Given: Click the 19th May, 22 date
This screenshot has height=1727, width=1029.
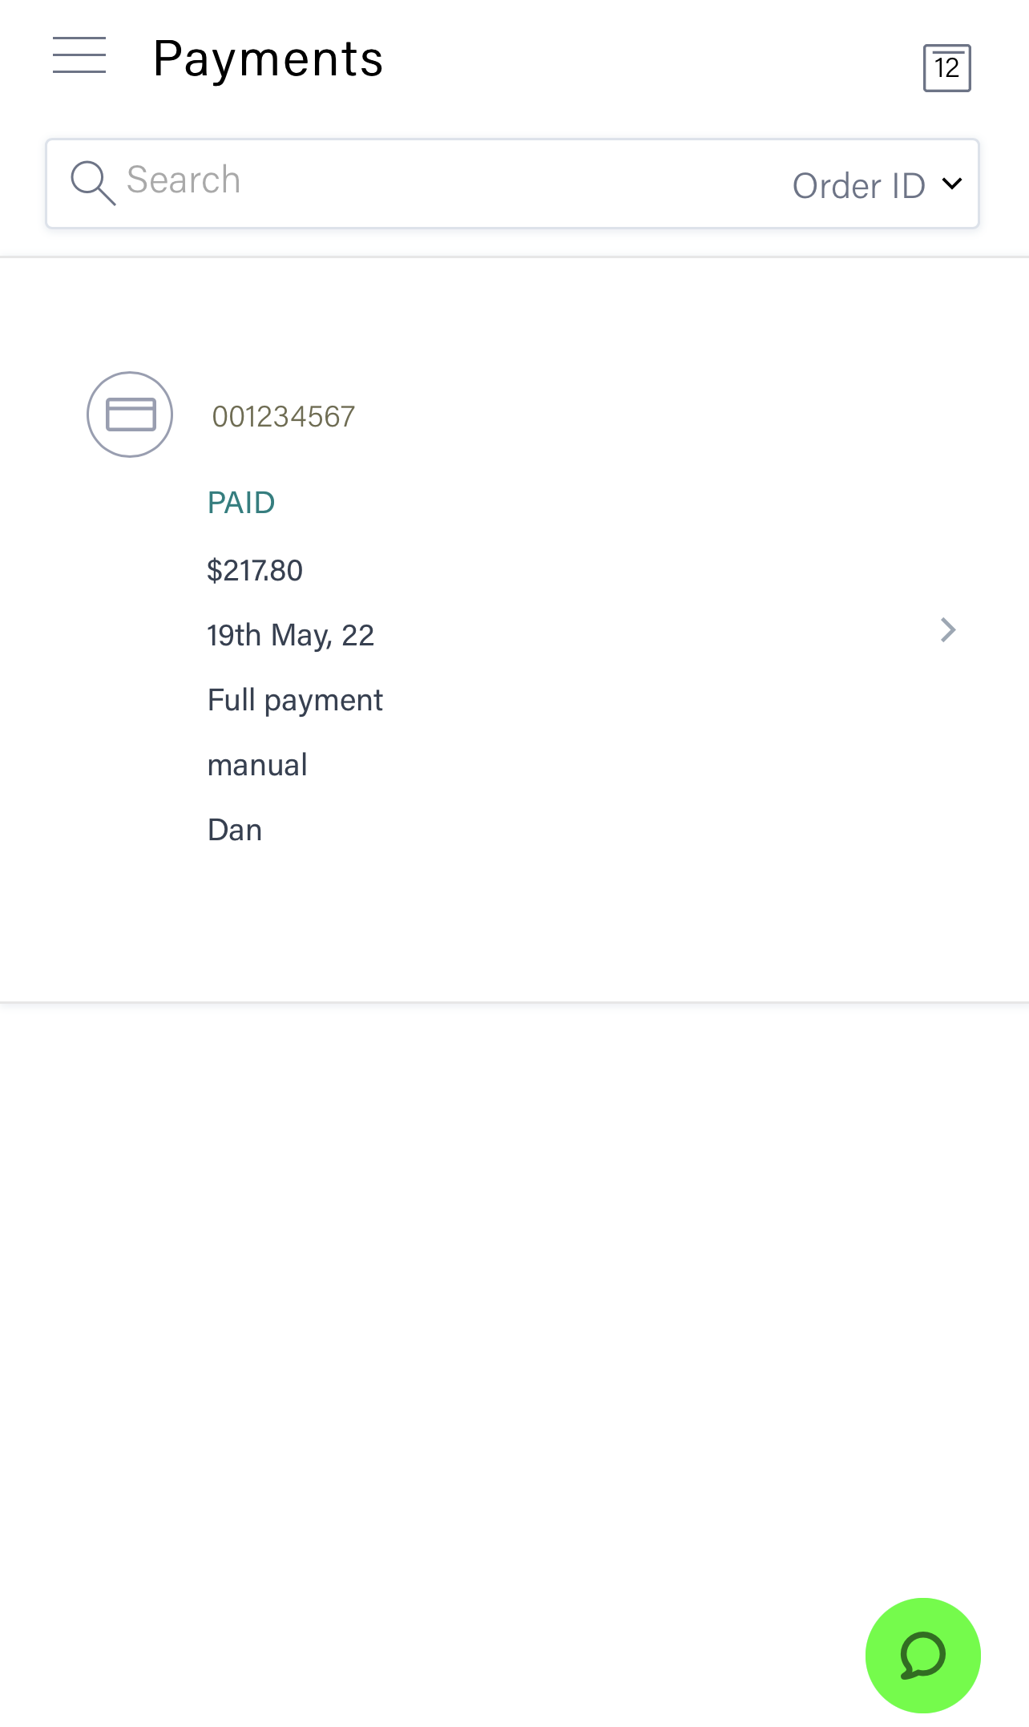Looking at the screenshot, I should [x=290, y=635].
